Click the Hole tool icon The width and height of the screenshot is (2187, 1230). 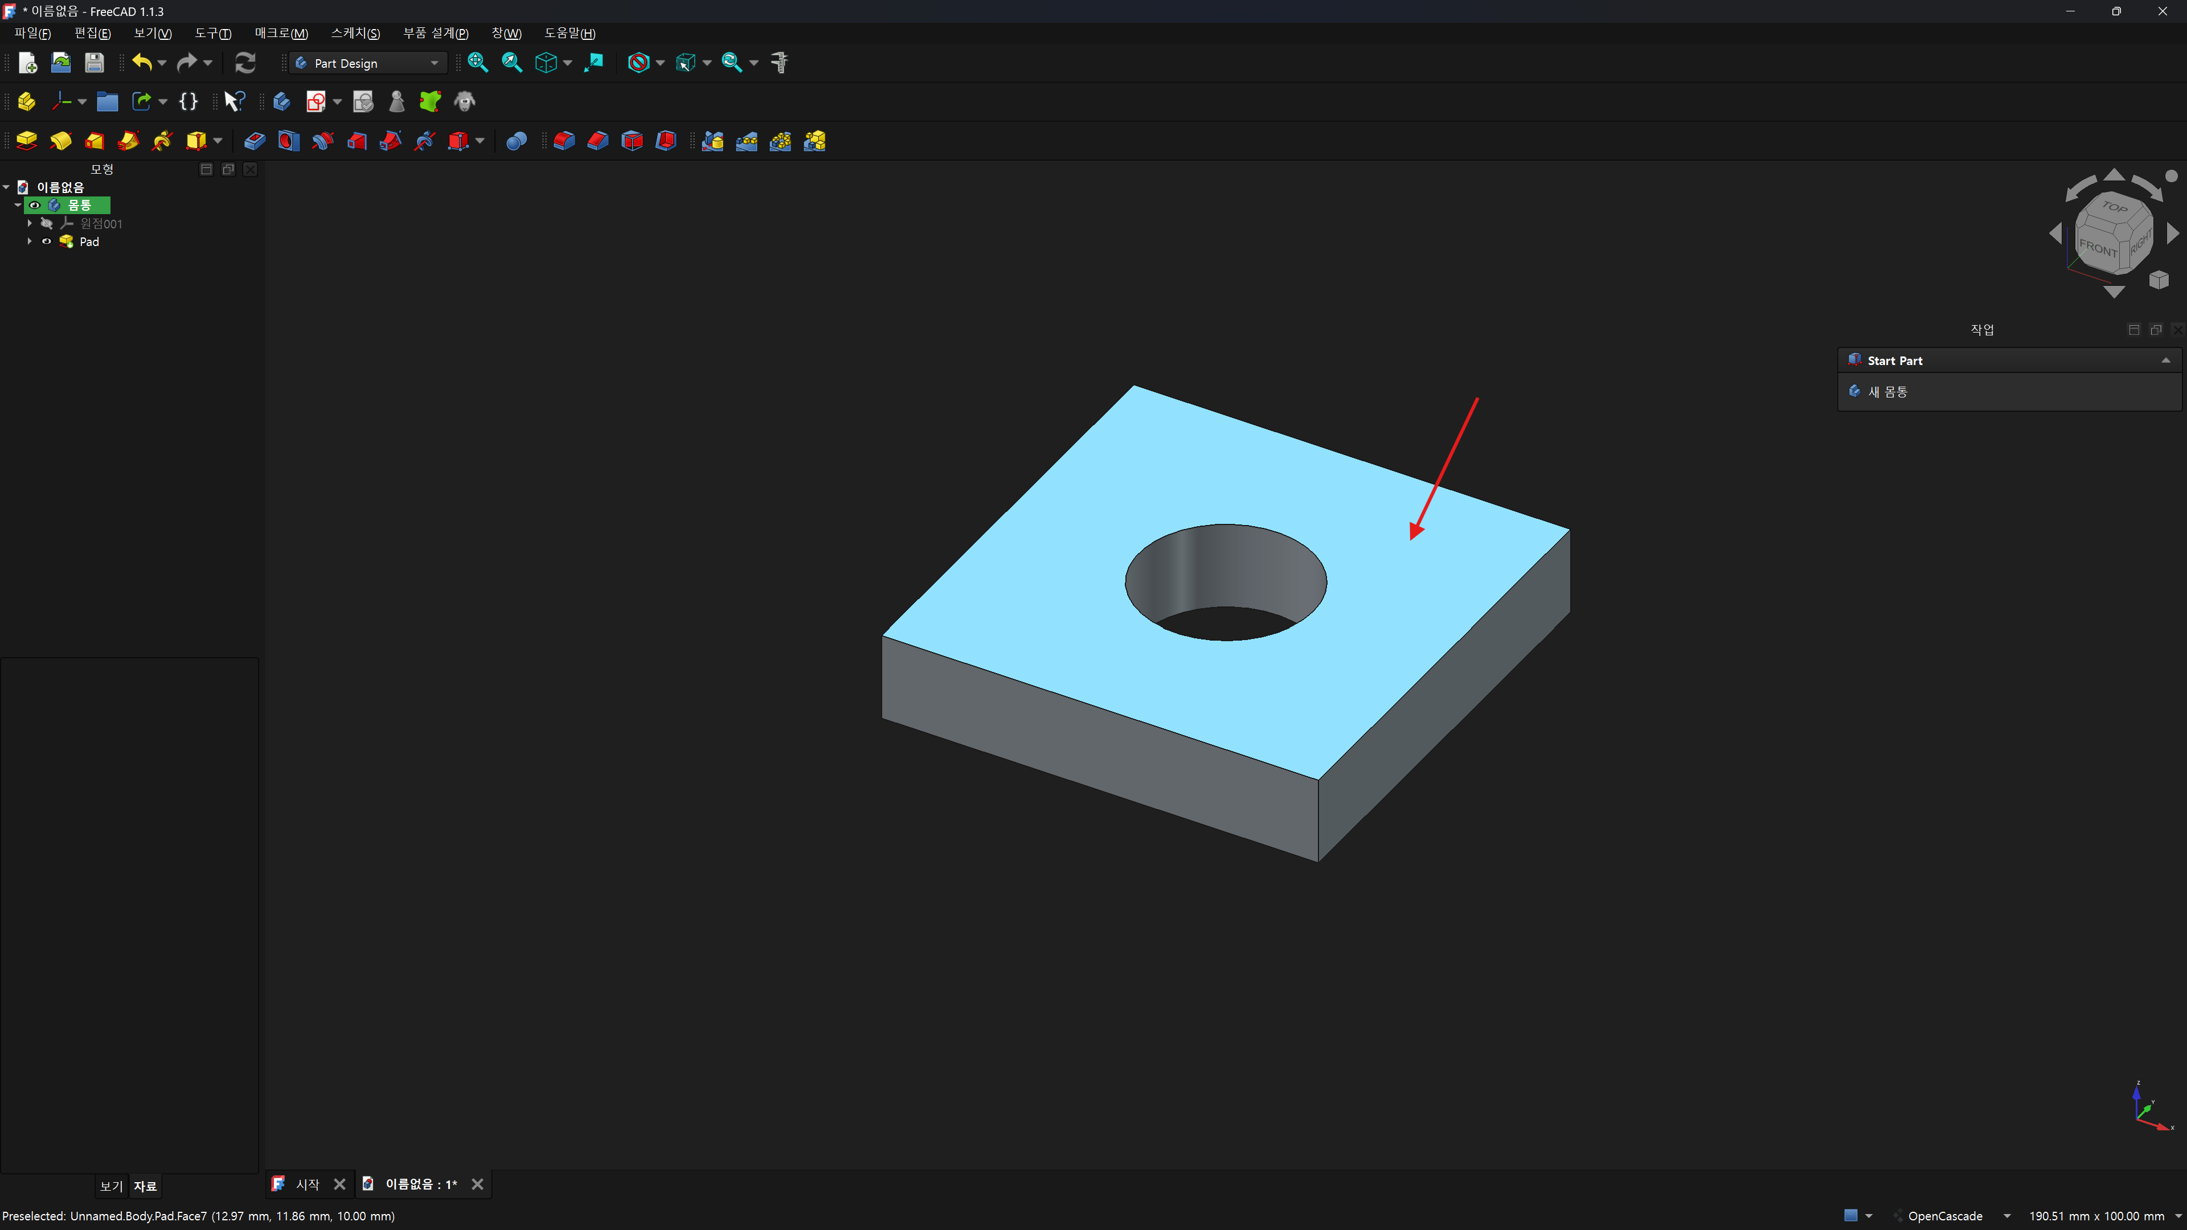pos(289,141)
